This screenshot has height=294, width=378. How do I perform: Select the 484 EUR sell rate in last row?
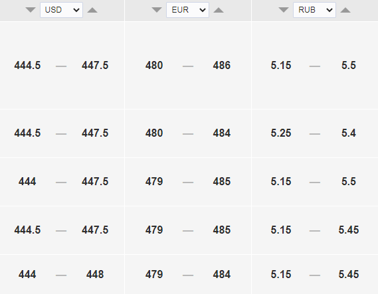tap(222, 274)
